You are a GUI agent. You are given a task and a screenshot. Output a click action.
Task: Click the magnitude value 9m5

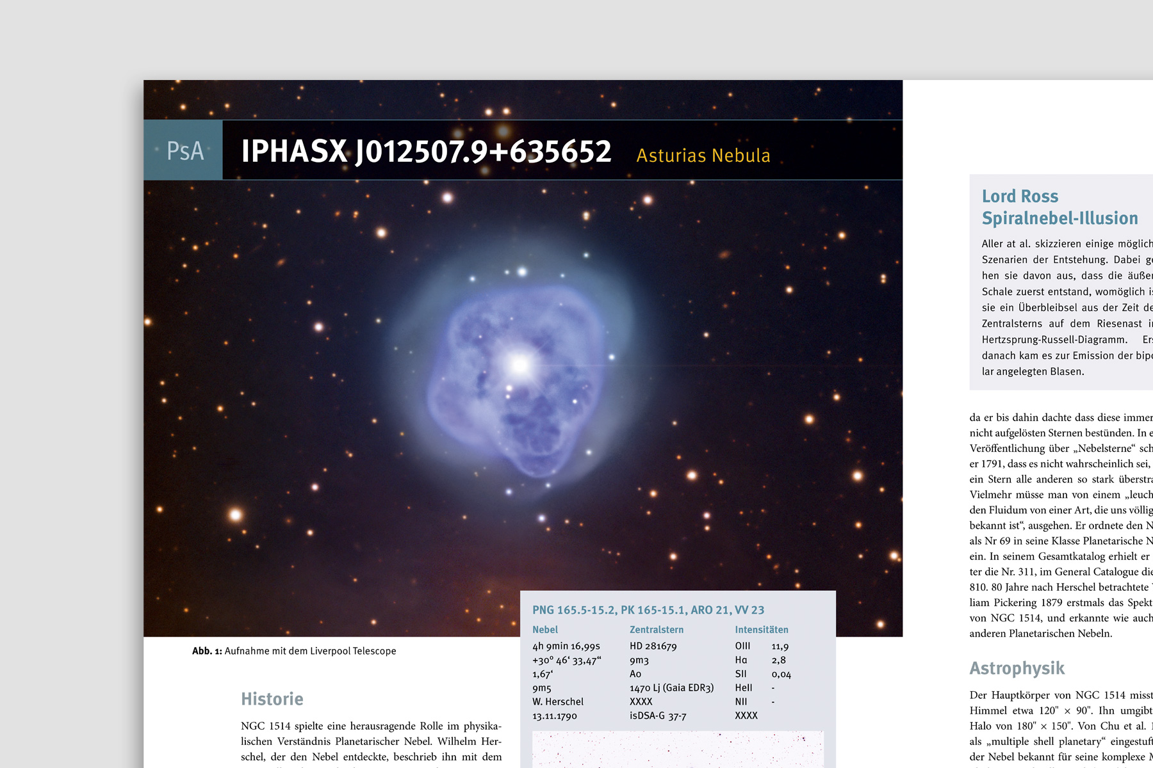pos(542,689)
